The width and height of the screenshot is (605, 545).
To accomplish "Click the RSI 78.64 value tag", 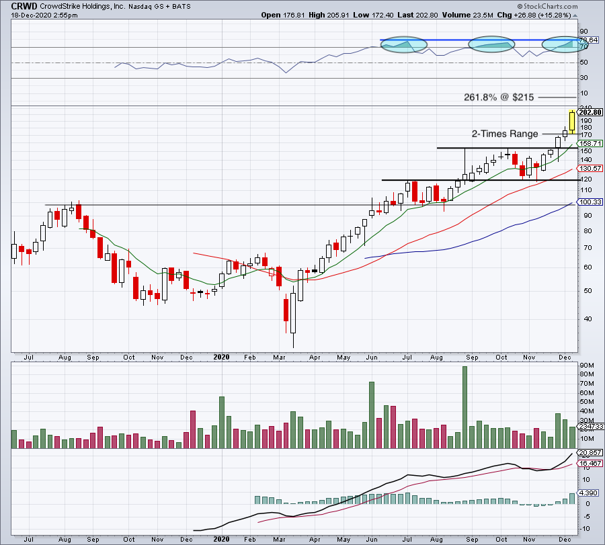I will tap(588, 40).
